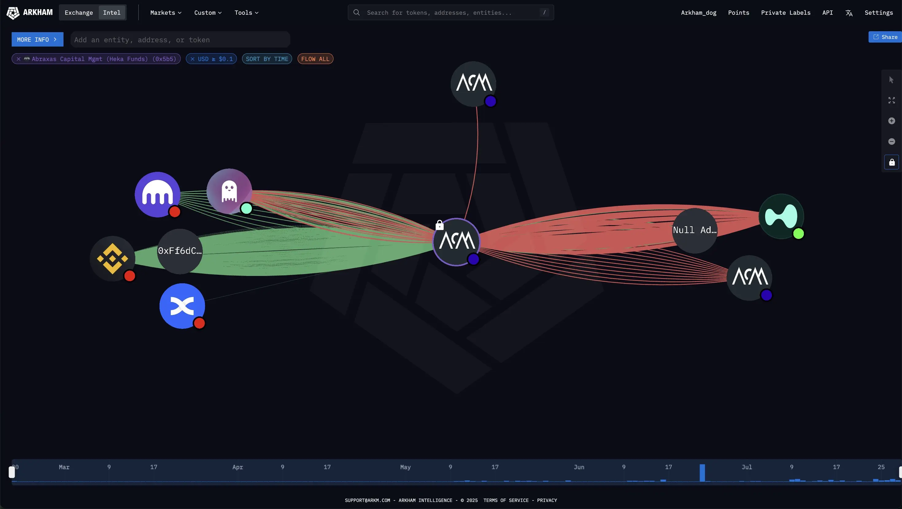This screenshot has width=902, height=509.
Task: Select the lower right ACM node
Action: coord(749,277)
